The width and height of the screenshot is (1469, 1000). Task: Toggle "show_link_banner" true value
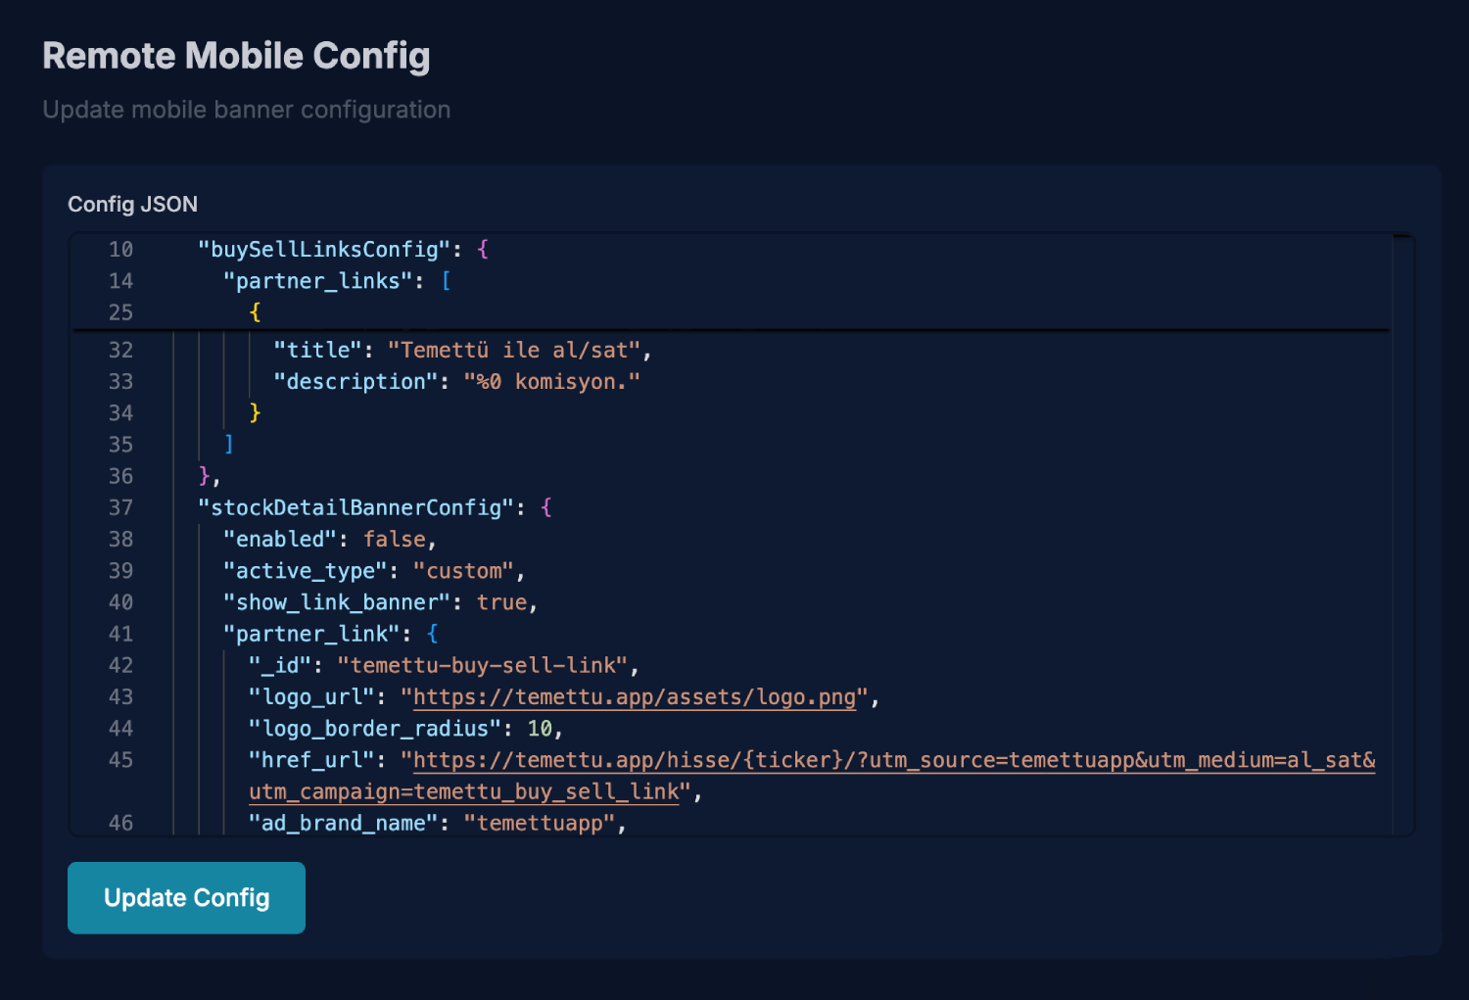point(501,601)
